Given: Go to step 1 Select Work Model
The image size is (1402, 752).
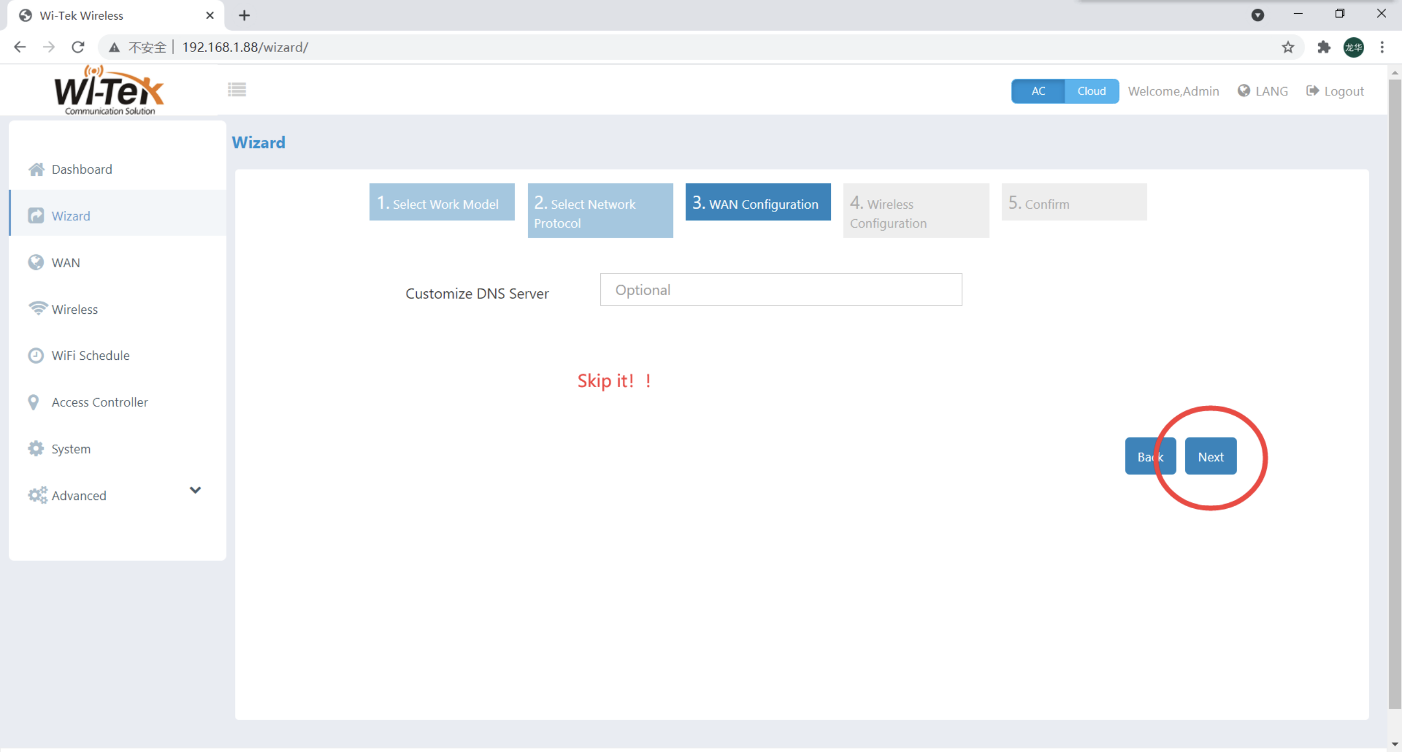Looking at the screenshot, I should click(x=441, y=202).
